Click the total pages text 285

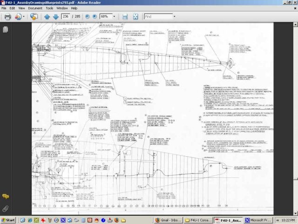(x=77, y=16)
